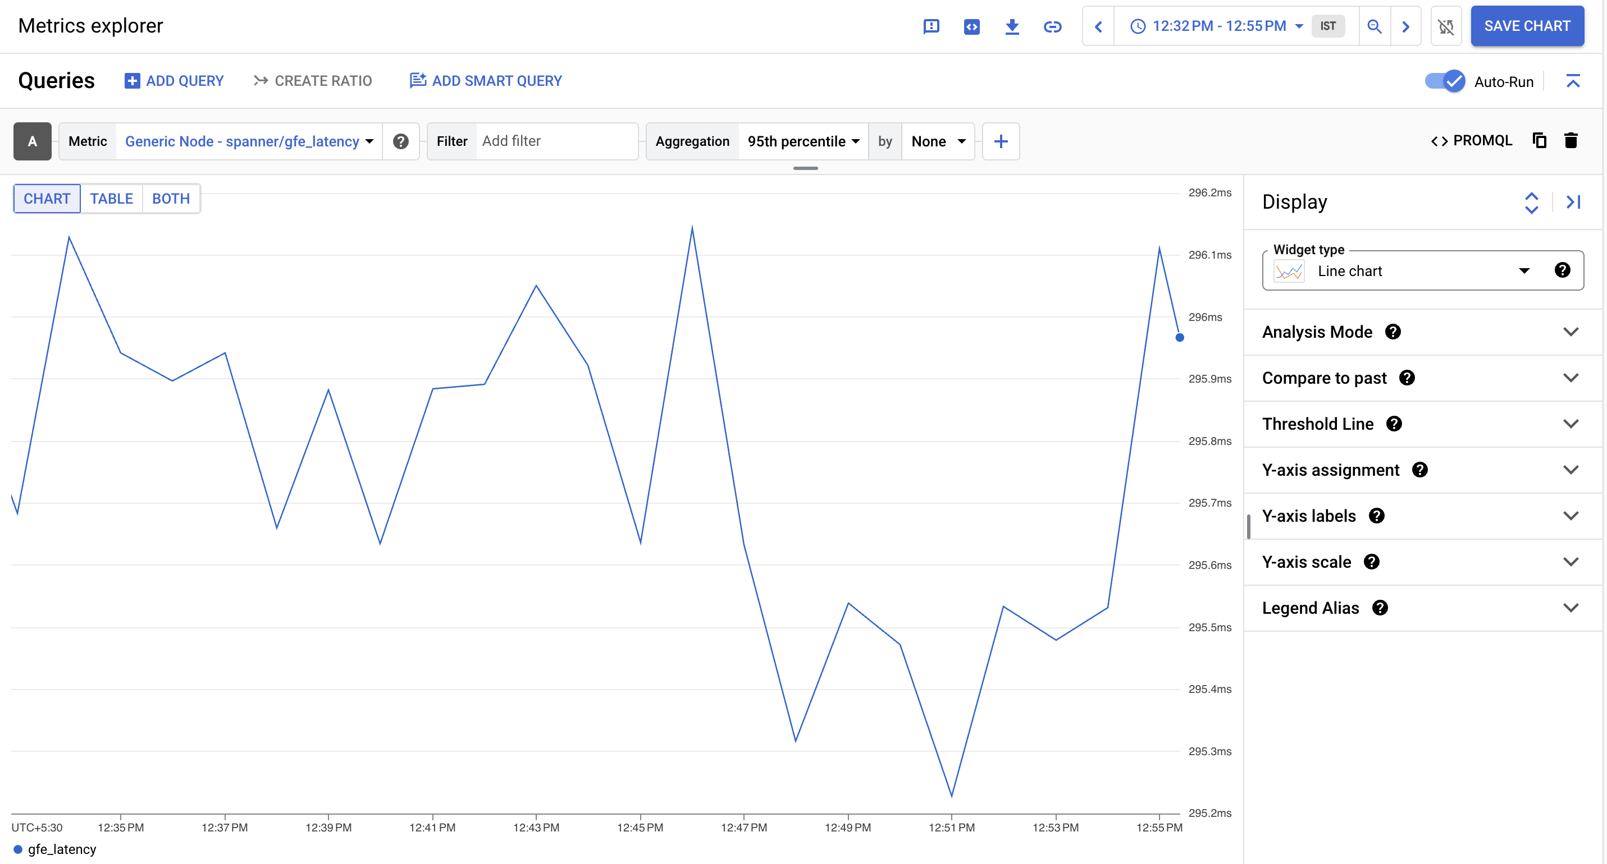
Task: Click ADD SMART QUERY button
Action: coord(486,80)
